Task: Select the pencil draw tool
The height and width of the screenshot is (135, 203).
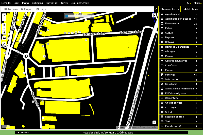Action: [x=4, y=44]
